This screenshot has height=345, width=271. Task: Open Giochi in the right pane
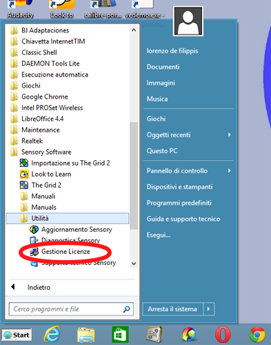(x=156, y=119)
